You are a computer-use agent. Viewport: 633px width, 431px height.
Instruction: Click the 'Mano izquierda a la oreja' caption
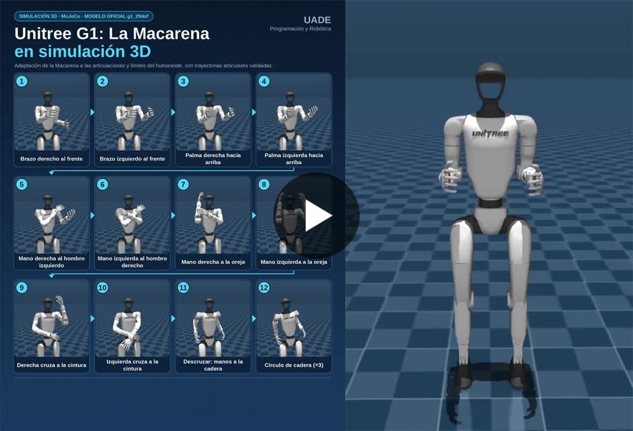[x=294, y=262]
